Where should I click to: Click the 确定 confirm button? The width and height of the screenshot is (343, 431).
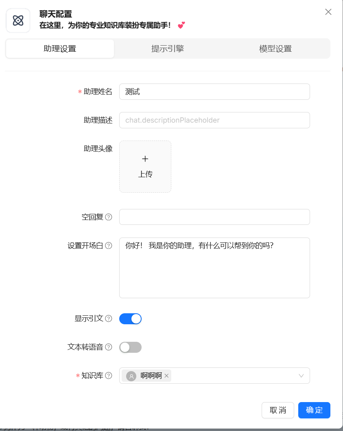[314, 410]
